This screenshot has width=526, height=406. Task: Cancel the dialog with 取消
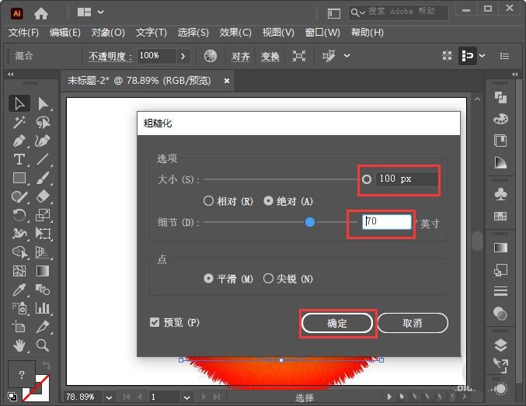[413, 323]
